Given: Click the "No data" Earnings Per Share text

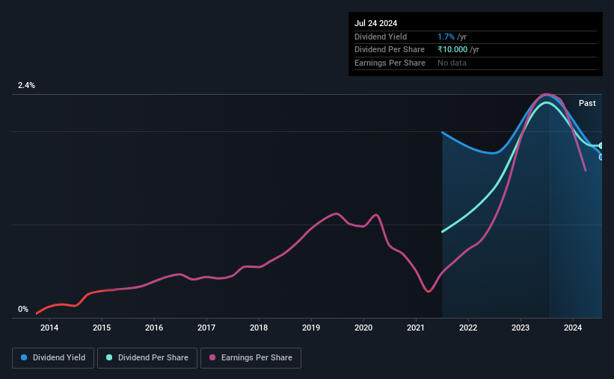Looking at the screenshot, I should [x=452, y=63].
